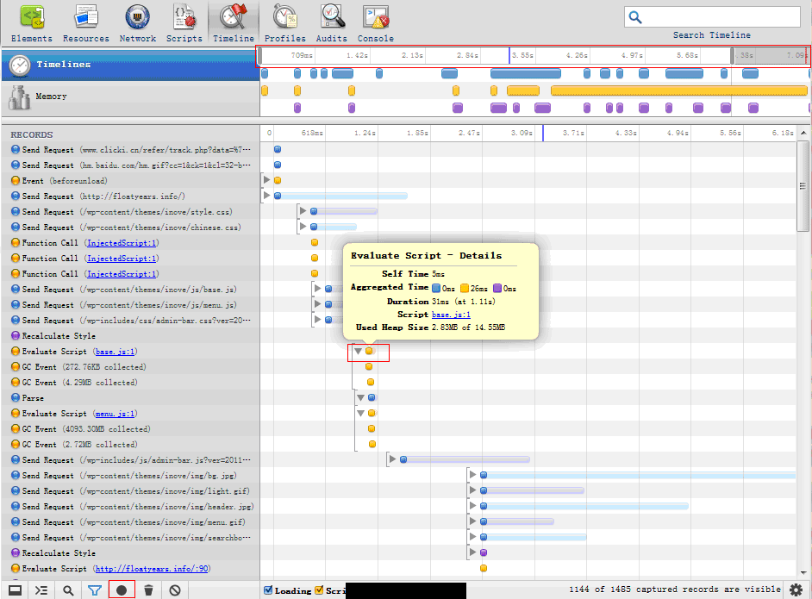Click the purple Recalculate Style marker near bottom

click(x=484, y=552)
